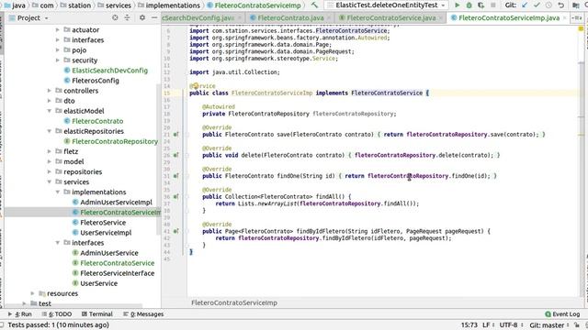Open the run configuration dropdown ElasticTest.deleteOneEntityTest
Viewport: 588px width, 330px height.
click(x=386, y=5)
